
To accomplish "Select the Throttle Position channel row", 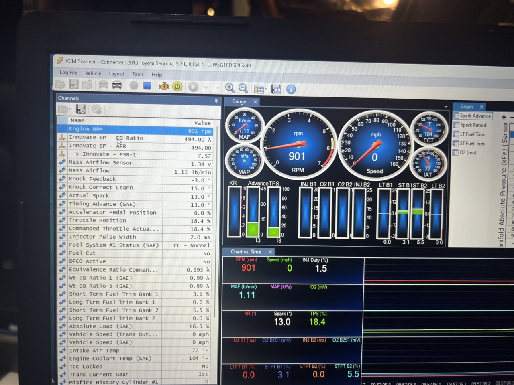I will point(135,221).
